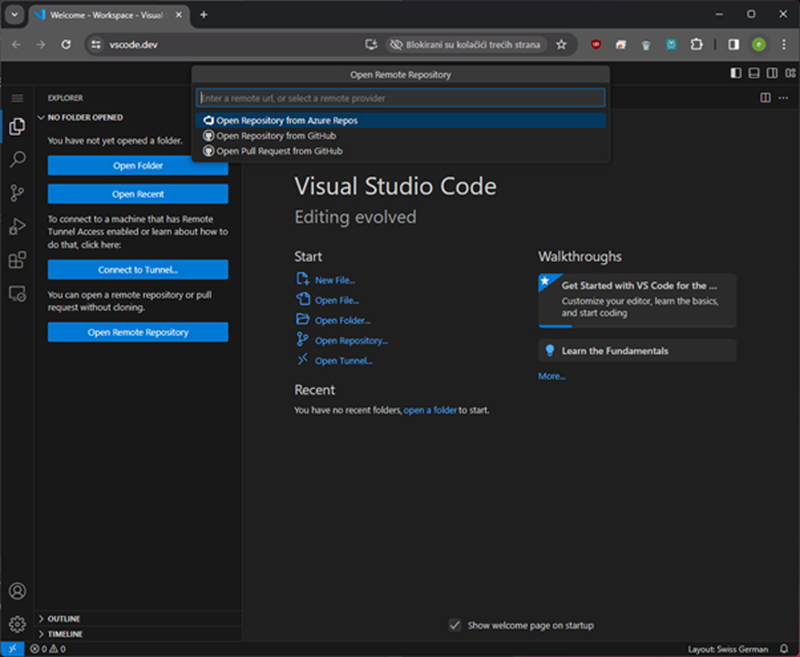This screenshot has height=657, width=800.
Task: Open the editor More Actions menu
Action: (784, 98)
